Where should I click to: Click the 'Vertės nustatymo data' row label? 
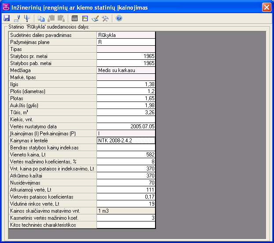(x=52, y=127)
